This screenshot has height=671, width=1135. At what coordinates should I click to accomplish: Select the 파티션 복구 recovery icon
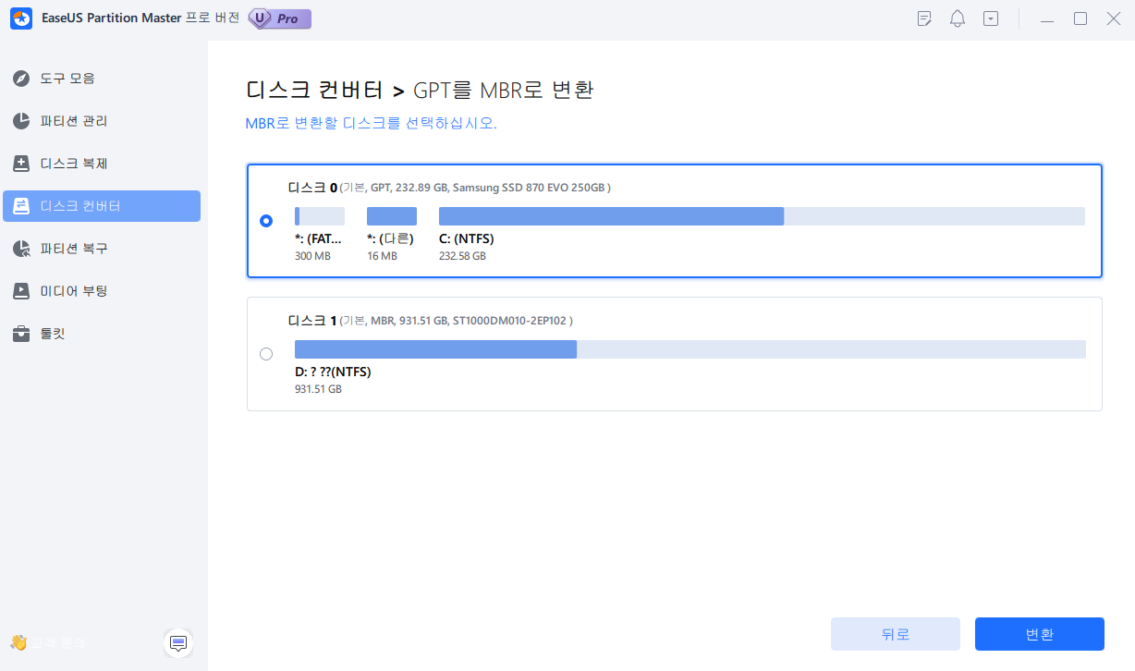(x=20, y=248)
